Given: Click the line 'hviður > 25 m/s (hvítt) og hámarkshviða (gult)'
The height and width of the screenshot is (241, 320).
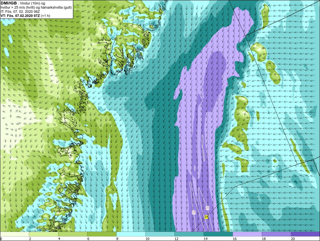Looking at the screenshot, I should (x=36, y=7).
